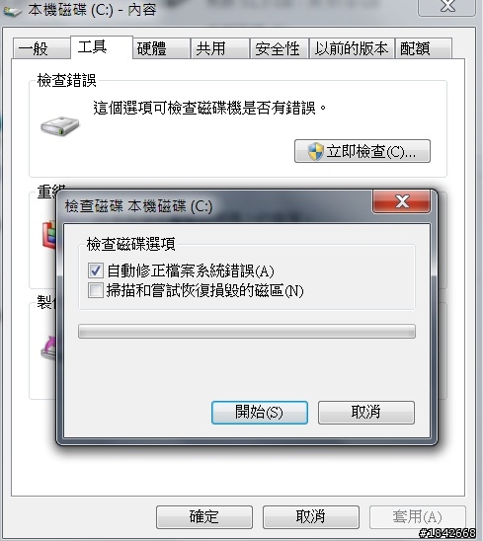
Task: Cancel the check disk dialog with 取消
Action: pos(366,413)
